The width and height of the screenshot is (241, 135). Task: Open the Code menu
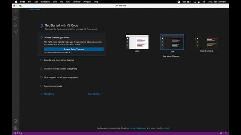23,1
